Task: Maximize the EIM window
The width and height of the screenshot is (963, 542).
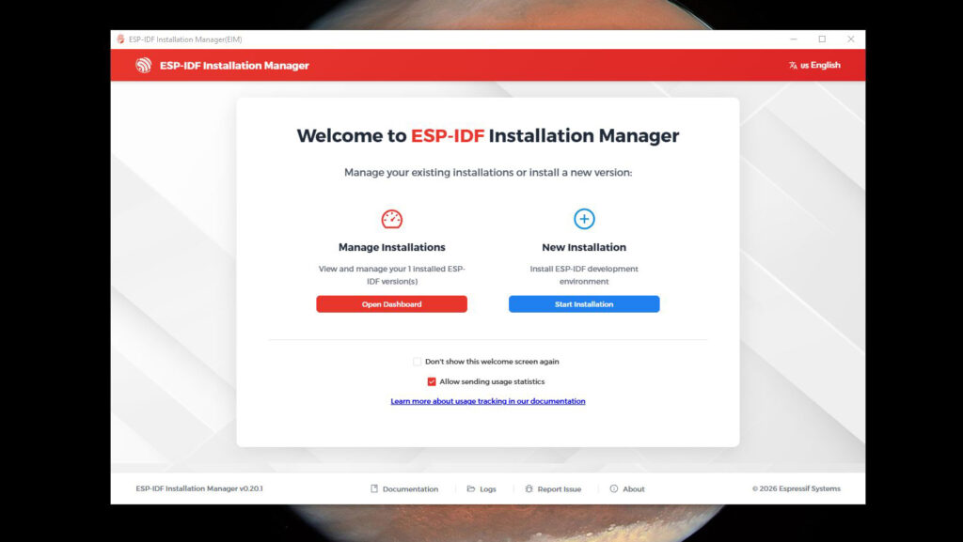Action: click(x=822, y=39)
